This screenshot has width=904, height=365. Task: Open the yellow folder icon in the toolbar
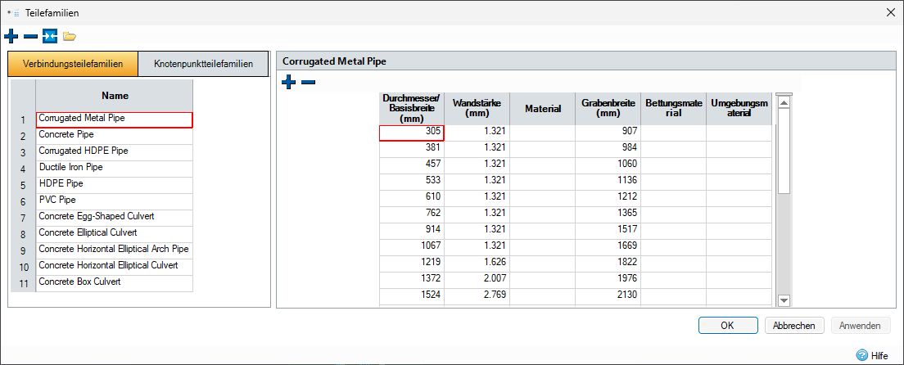(70, 37)
